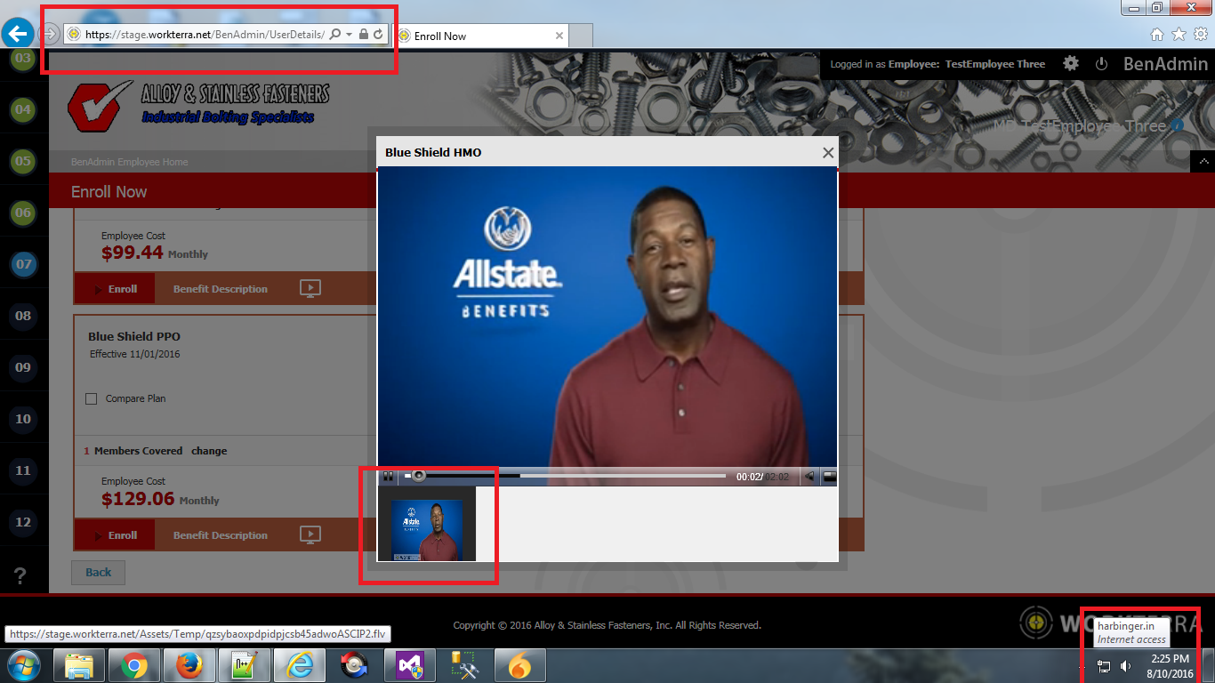Enroll in the Blue Shield PPO plan
This screenshot has height=683, width=1215.
(116, 535)
